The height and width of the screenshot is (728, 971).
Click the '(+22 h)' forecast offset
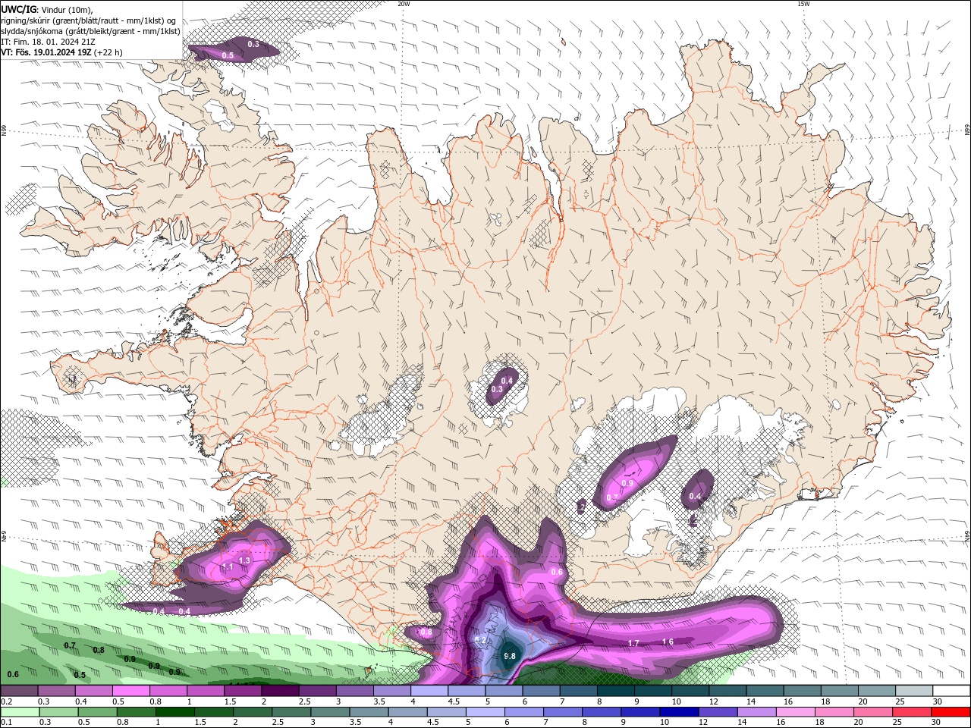pos(108,52)
